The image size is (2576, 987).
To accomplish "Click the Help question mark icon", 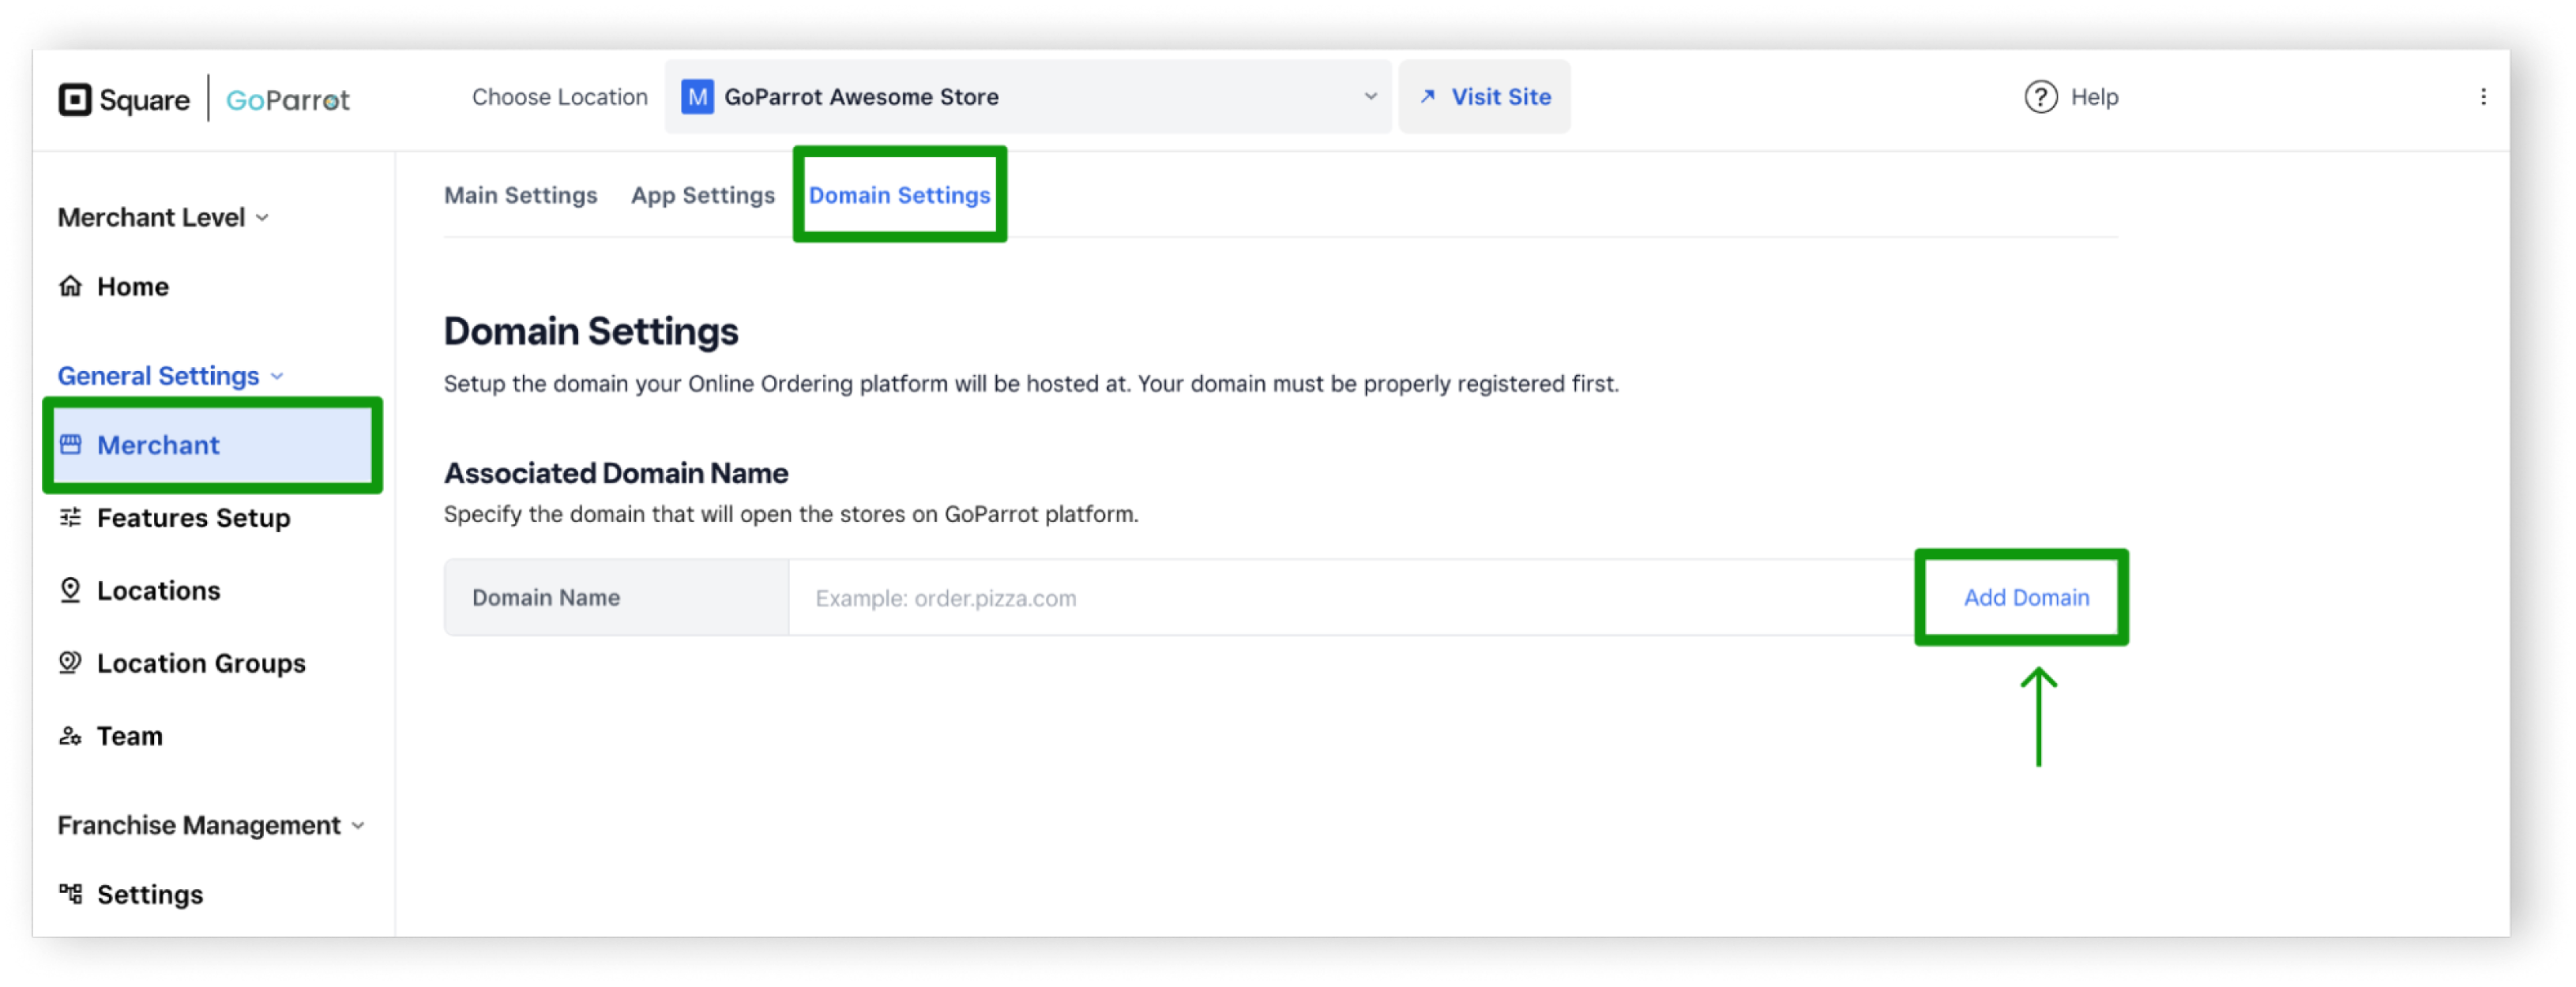I will coord(2040,97).
